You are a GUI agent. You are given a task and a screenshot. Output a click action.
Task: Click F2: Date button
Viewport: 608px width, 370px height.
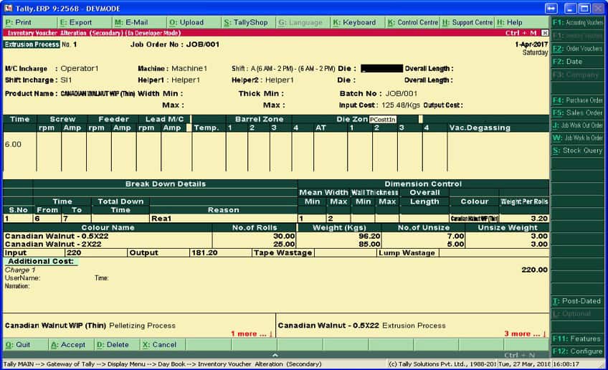tap(578, 61)
